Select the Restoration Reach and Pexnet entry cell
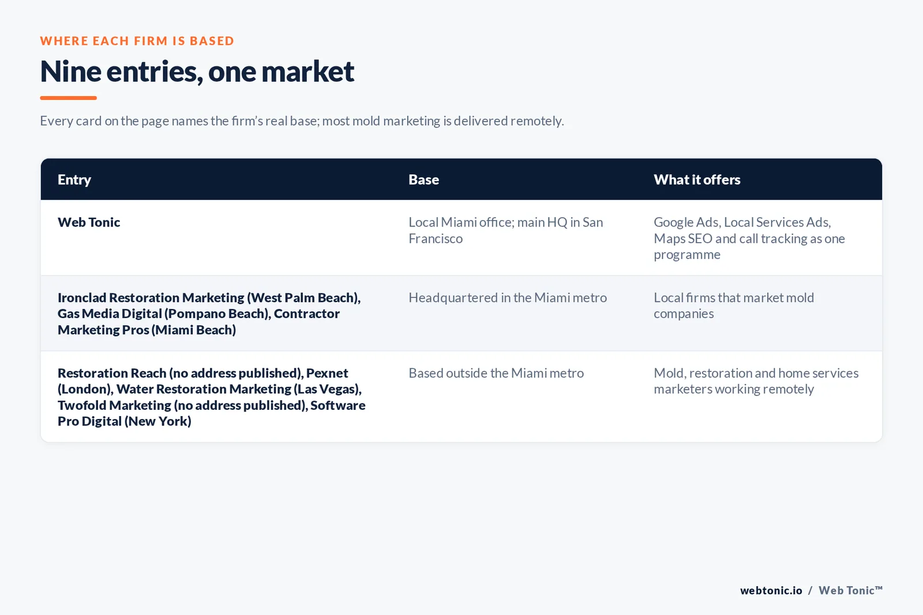This screenshot has width=923, height=615. click(211, 397)
